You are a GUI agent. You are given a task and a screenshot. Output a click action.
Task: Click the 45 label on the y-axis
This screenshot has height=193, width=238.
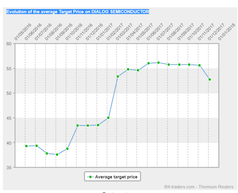(x=9, y=118)
